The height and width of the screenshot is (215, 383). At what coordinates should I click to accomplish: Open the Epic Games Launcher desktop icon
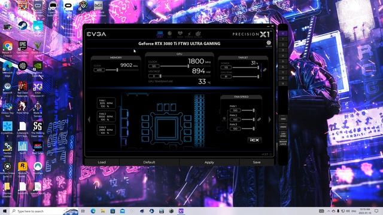(23, 49)
